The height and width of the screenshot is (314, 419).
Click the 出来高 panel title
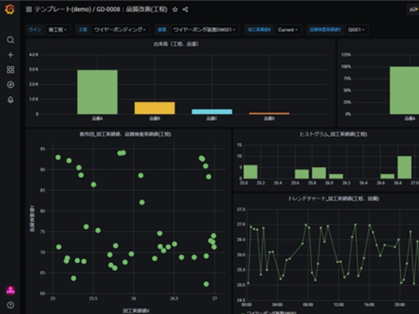click(179, 44)
